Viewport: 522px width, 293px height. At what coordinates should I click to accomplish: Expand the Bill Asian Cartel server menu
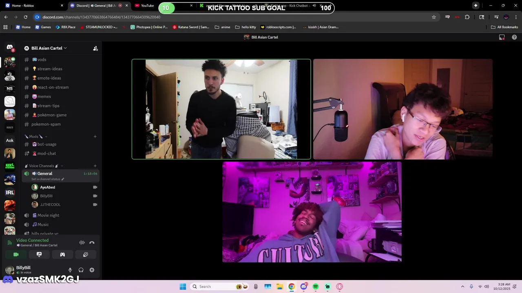click(49, 48)
